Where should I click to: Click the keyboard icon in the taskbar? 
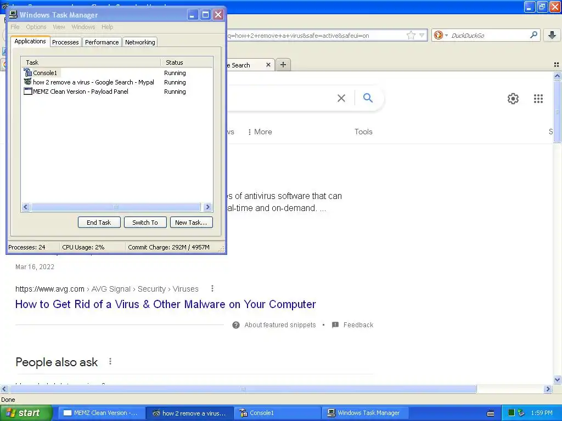(x=491, y=413)
